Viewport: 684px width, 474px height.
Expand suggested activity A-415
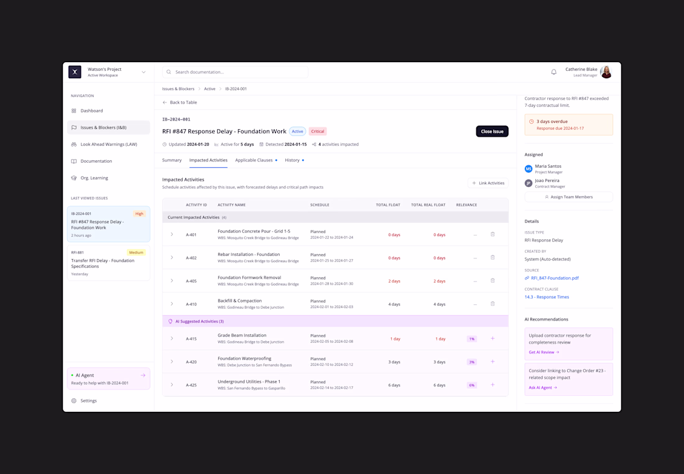point(172,339)
